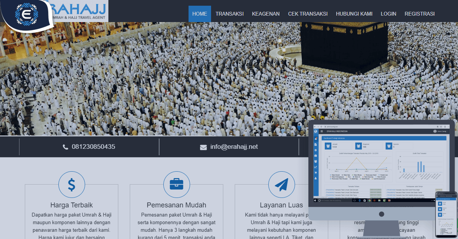Click the Erahajj E emblem logo

[27, 14]
